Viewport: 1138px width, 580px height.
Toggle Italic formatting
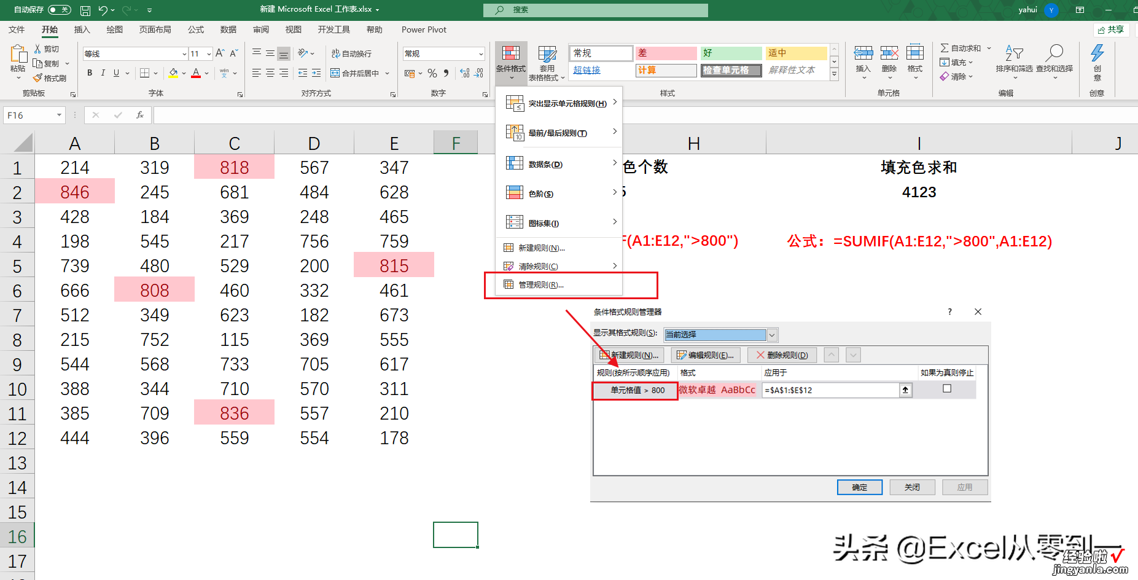tap(103, 73)
